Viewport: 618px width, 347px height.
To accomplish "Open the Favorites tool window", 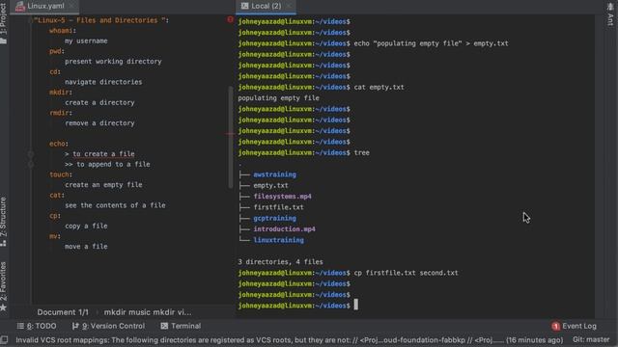I will click(x=4, y=286).
